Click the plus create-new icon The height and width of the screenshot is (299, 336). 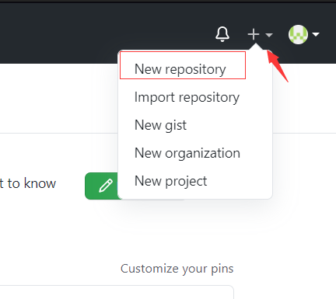pos(254,34)
